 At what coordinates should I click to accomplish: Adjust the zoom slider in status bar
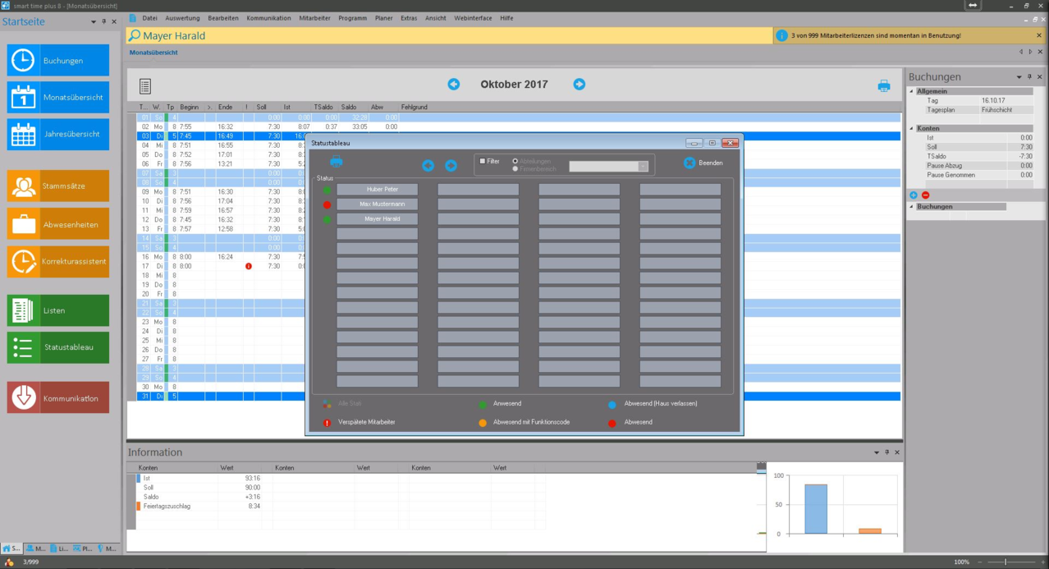pyautogui.click(x=1005, y=562)
